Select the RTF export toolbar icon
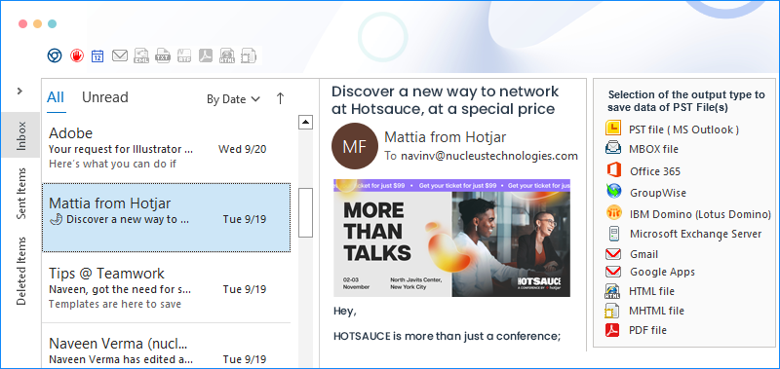 (x=184, y=55)
